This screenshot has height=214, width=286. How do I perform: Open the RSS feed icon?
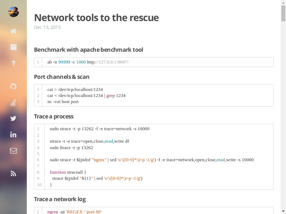(13, 174)
